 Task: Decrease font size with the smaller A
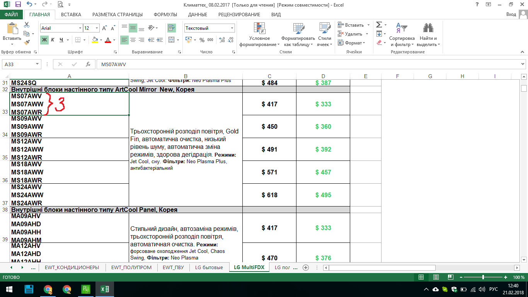[112, 28]
